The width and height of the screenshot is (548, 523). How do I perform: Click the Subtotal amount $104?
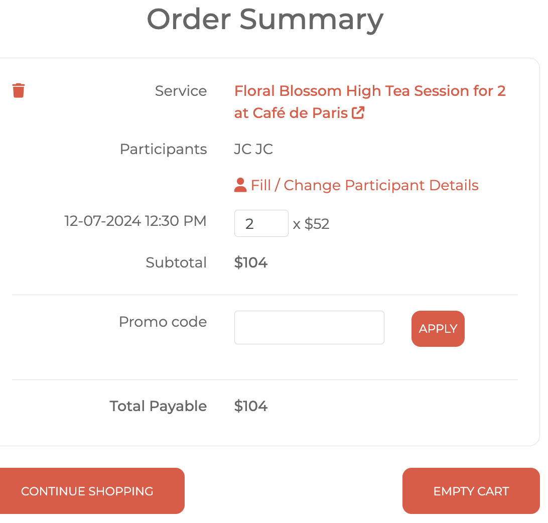pos(251,263)
